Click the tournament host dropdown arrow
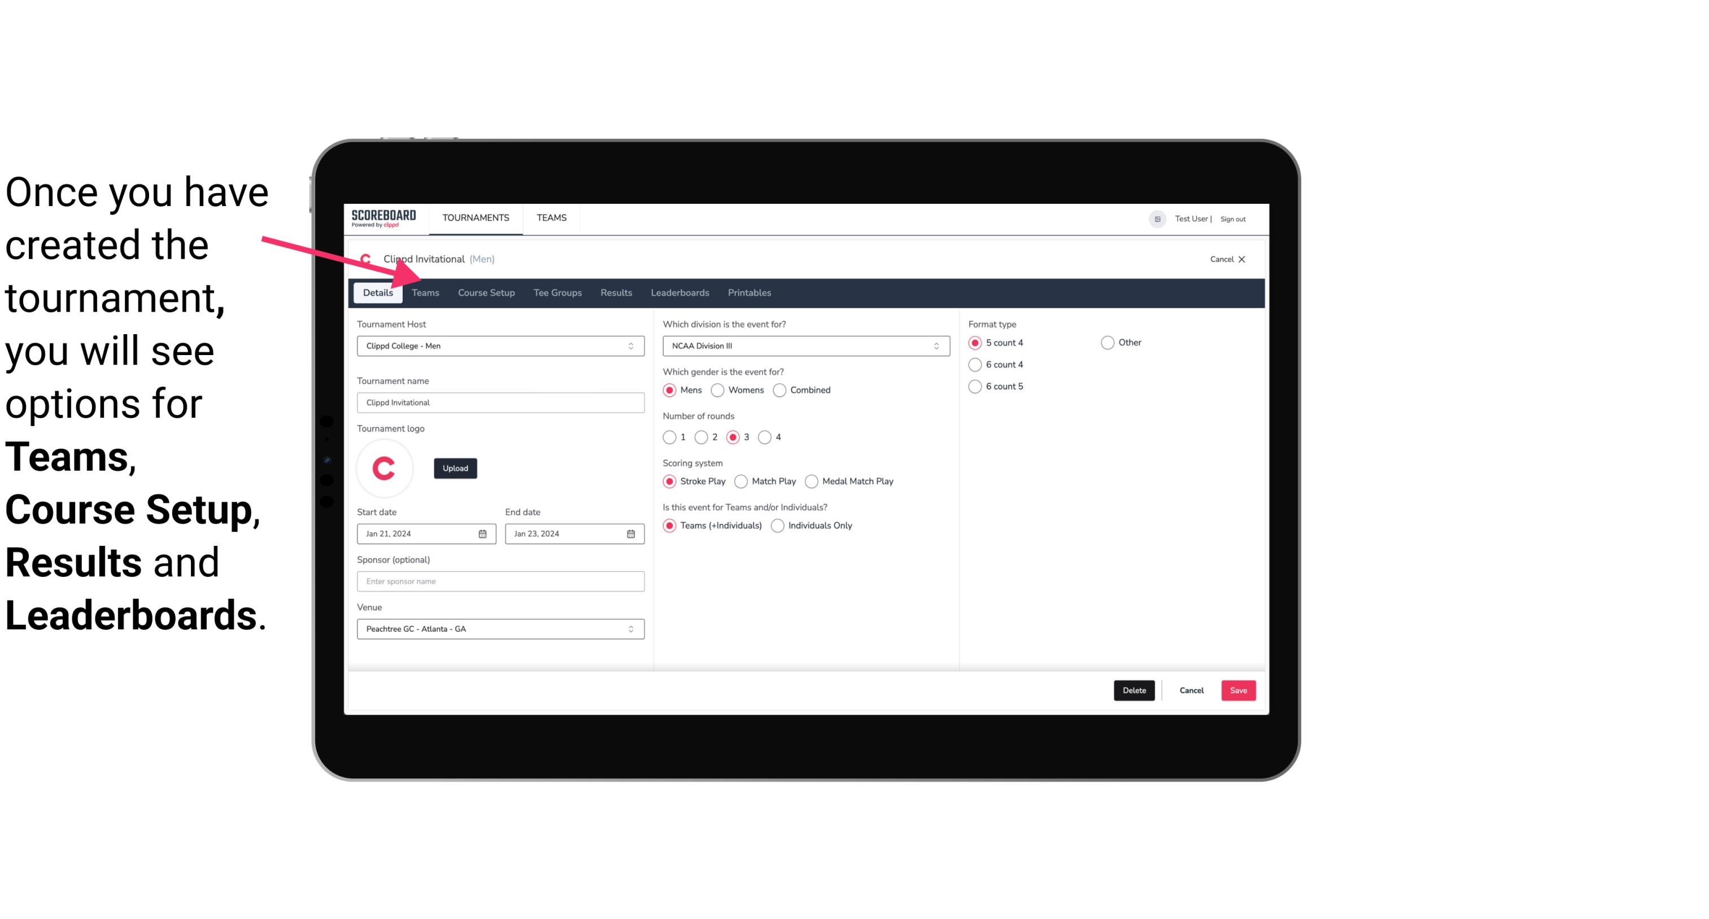Screen dimensions: 1709x919 tap(633, 347)
